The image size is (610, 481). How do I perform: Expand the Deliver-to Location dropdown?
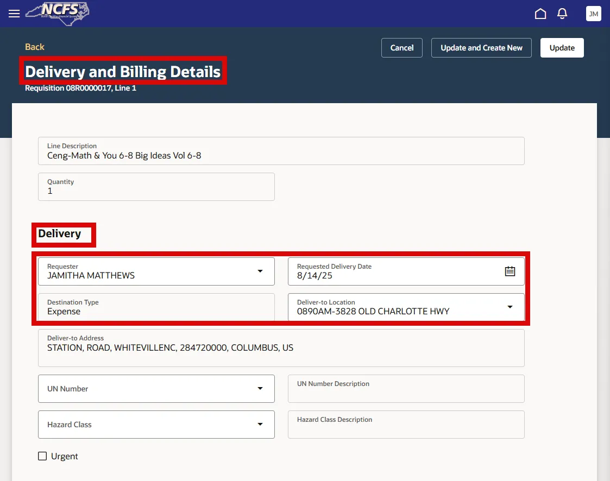click(510, 307)
